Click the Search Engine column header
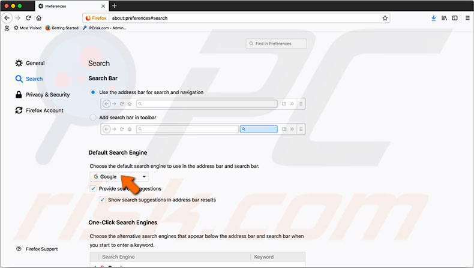474x268 pixels. coord(118,257)
